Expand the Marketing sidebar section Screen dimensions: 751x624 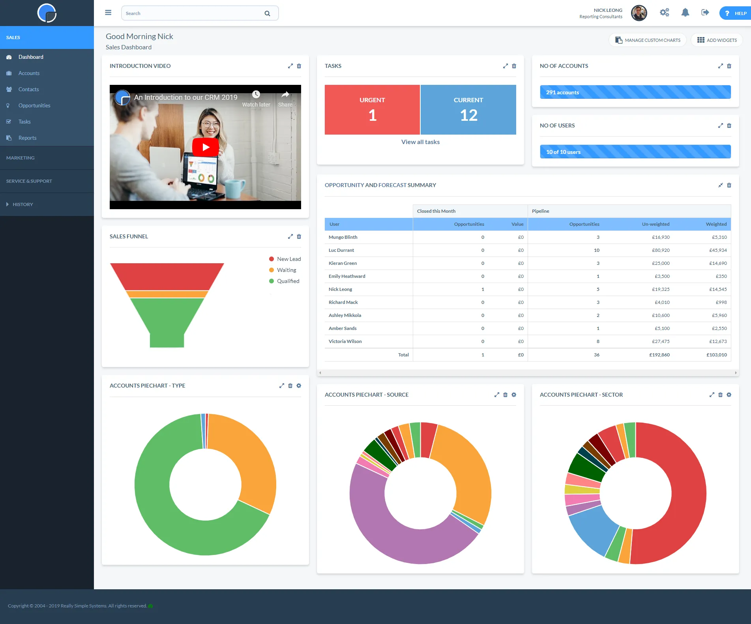pos(47,158)
